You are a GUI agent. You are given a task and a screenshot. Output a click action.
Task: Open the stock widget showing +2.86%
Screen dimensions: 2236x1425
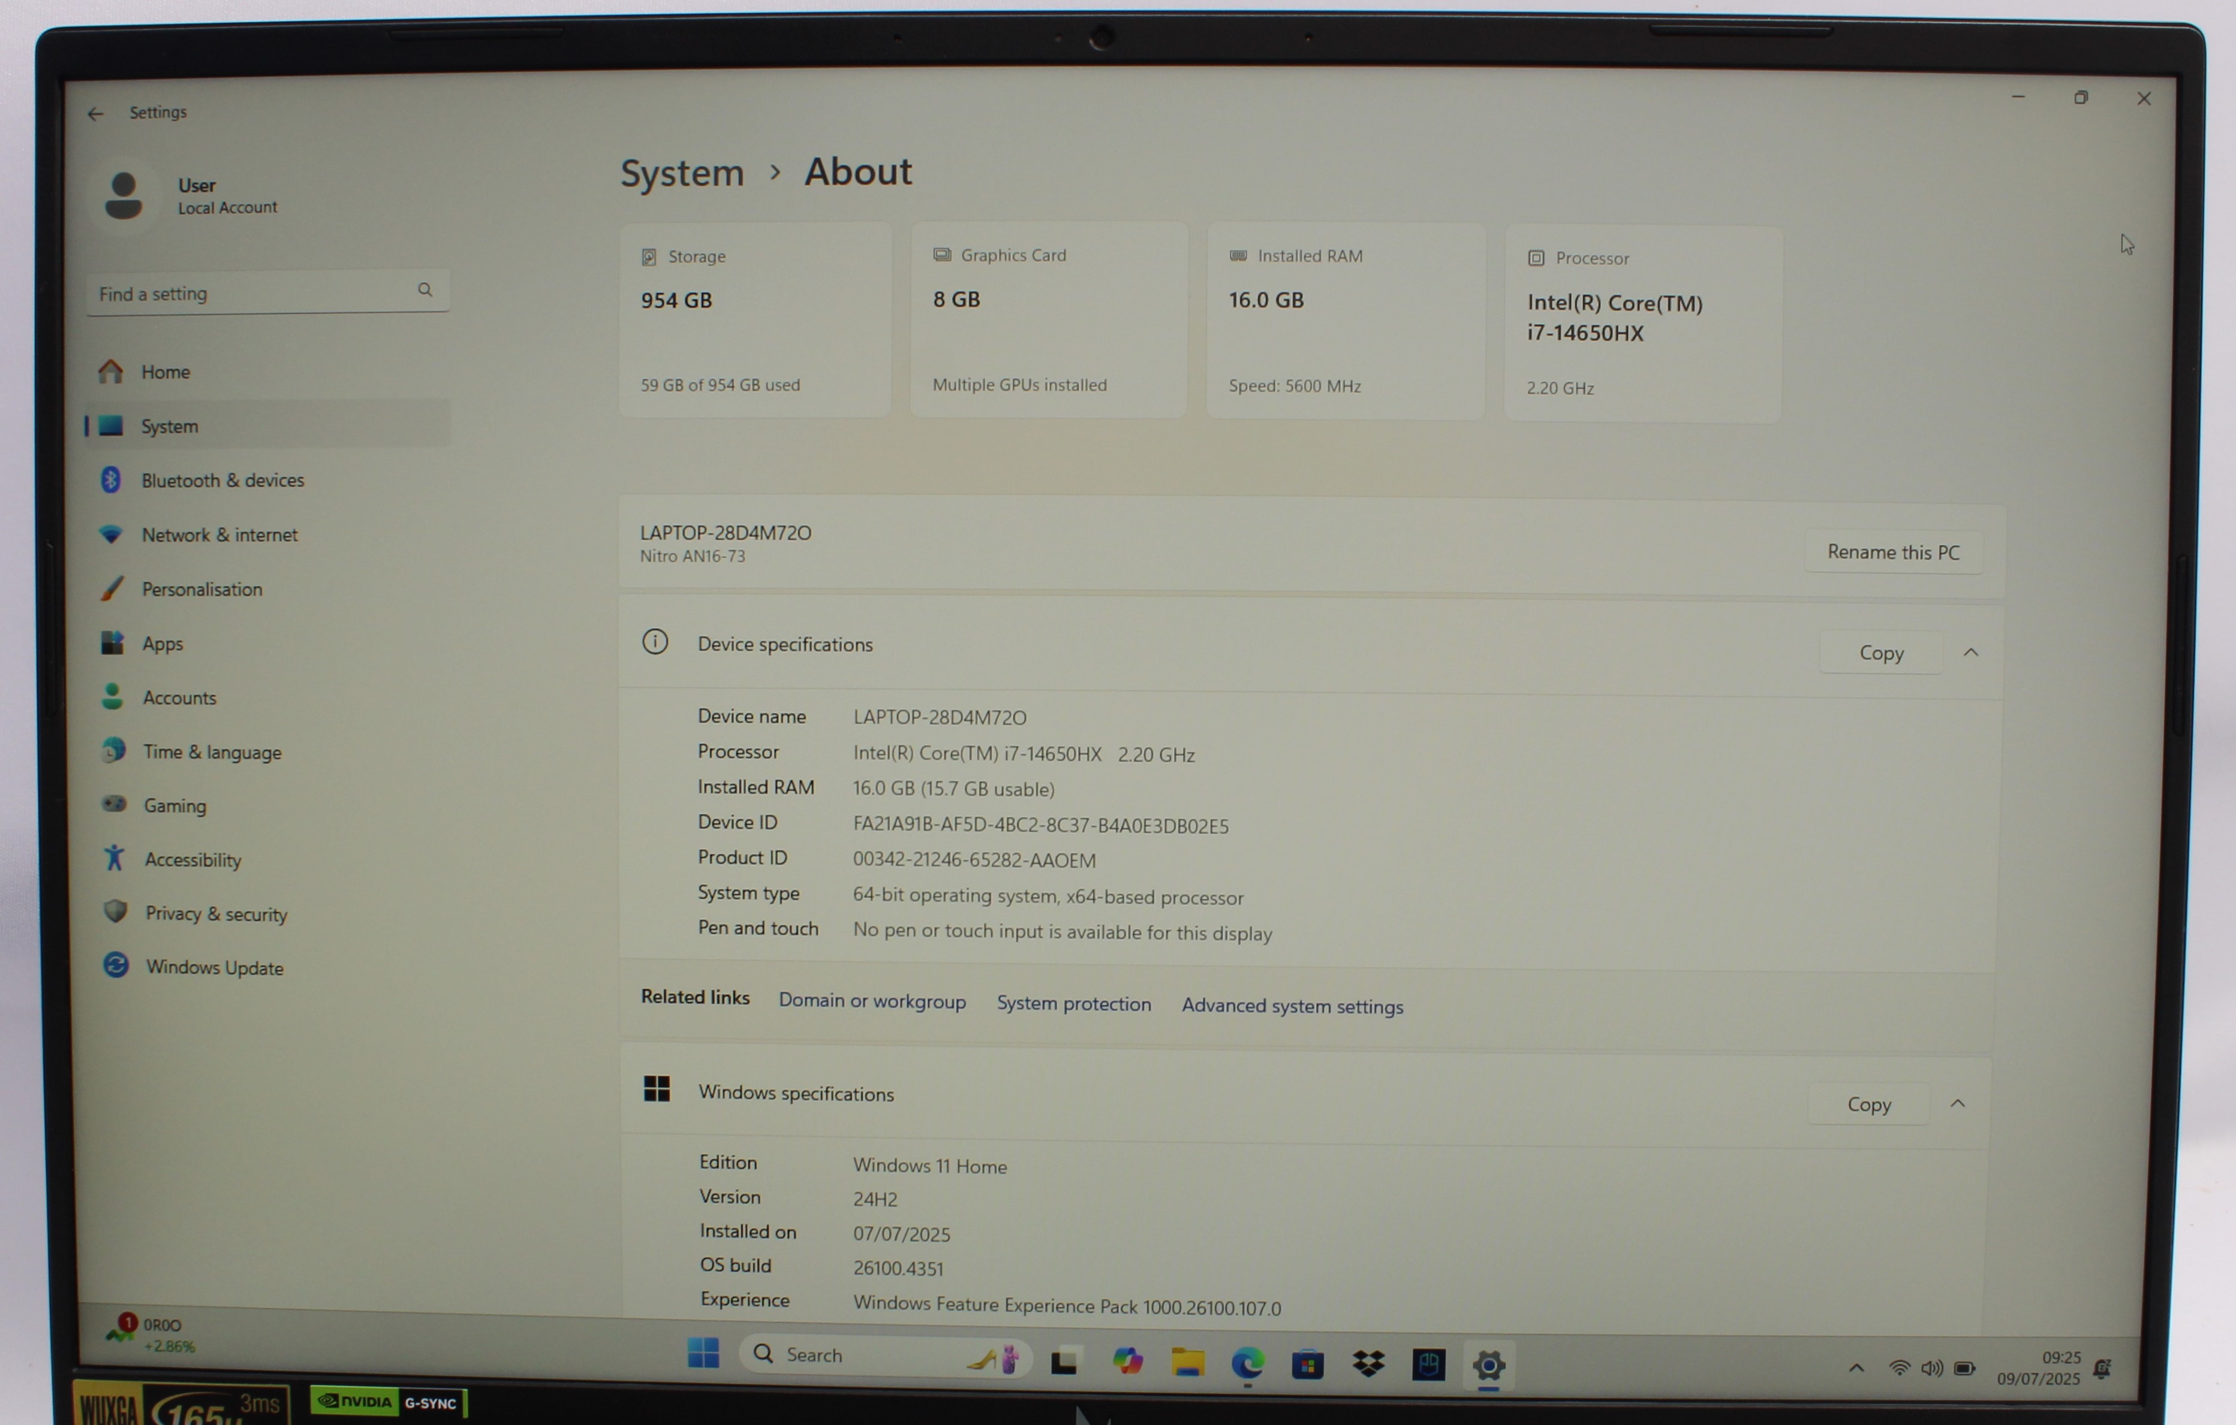pyautogui.click(x=151, y=1335)
